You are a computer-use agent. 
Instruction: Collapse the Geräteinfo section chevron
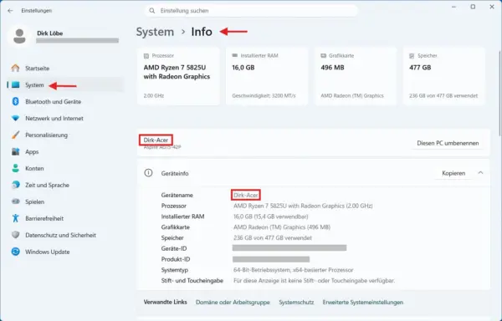(480, 173)
